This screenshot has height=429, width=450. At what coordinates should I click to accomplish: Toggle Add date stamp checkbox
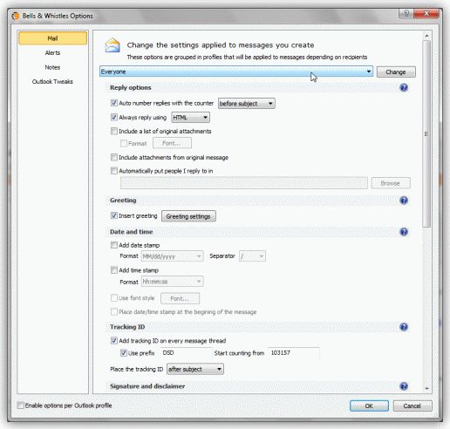coord(114,245)
